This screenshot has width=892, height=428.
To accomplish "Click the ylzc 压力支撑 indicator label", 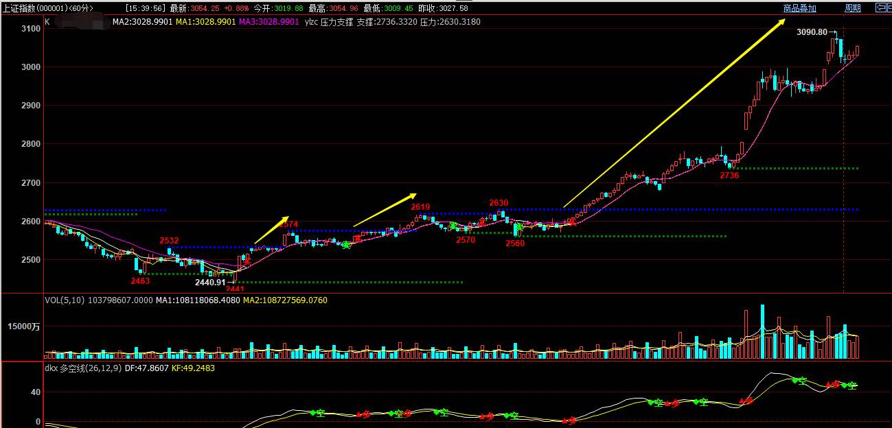I will click(x=328, y=22).
